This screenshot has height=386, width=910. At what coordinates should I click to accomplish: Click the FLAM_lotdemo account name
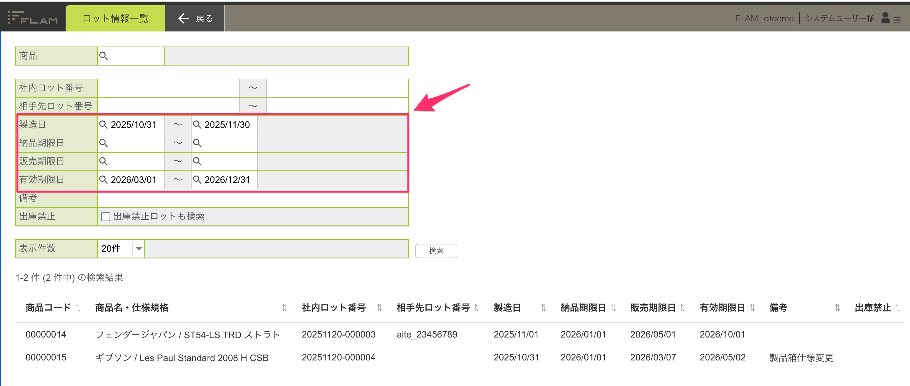764,18
